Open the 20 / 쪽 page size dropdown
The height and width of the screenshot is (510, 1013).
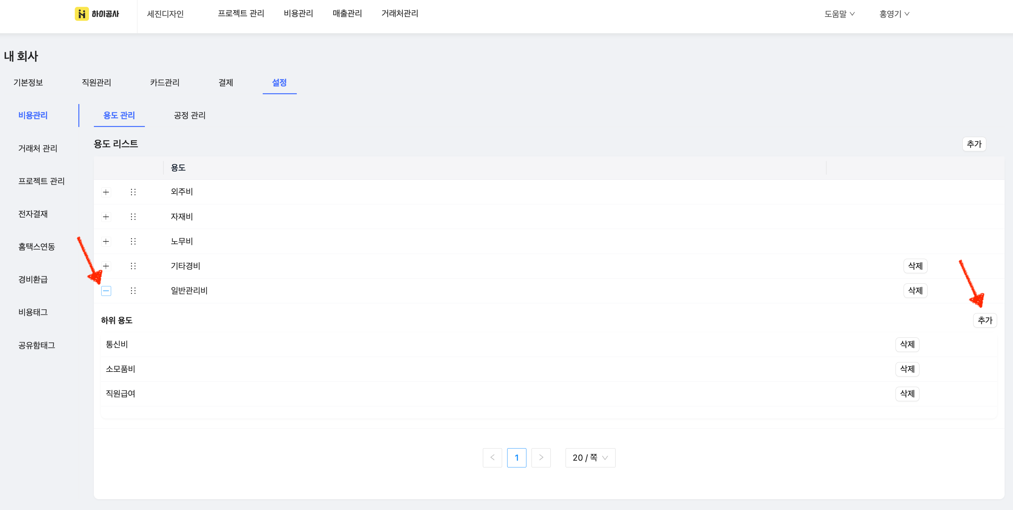click(x=590, y=458)
